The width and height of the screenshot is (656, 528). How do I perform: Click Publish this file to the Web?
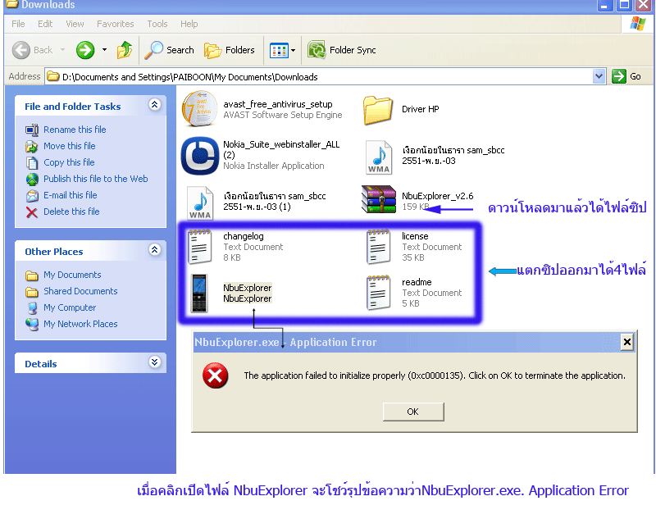(x=96, y=179)
